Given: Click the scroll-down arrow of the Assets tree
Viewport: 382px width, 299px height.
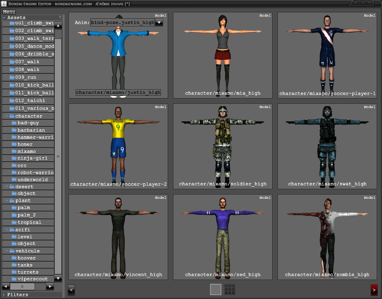Looking at the screenshot, I should click(x=58, y=278).
